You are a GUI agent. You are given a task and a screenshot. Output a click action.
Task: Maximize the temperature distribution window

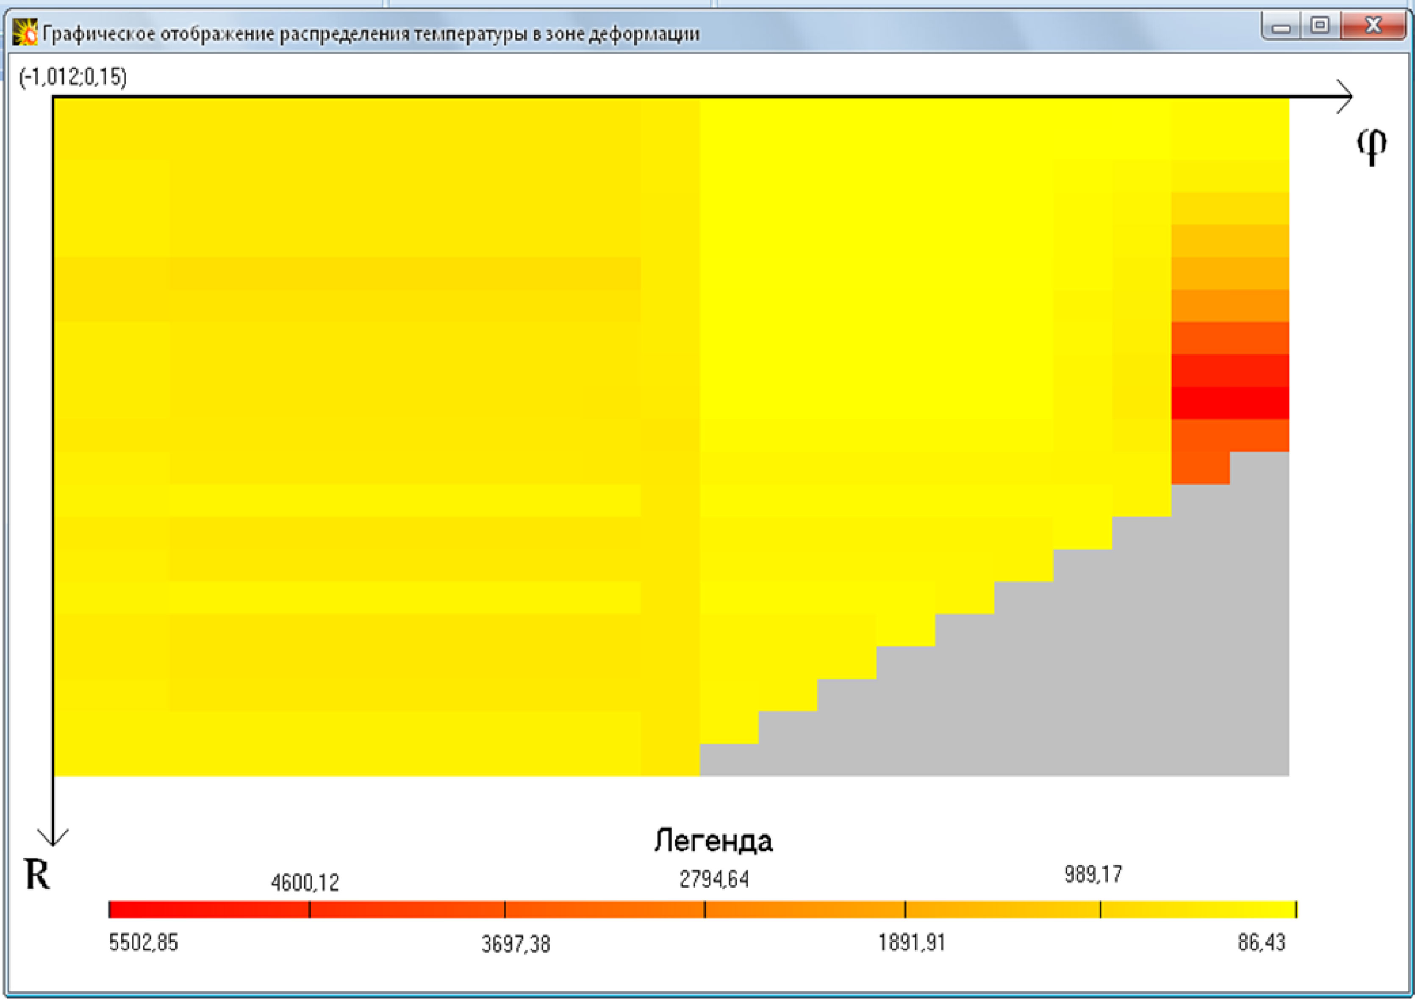tap(1320, 26)
